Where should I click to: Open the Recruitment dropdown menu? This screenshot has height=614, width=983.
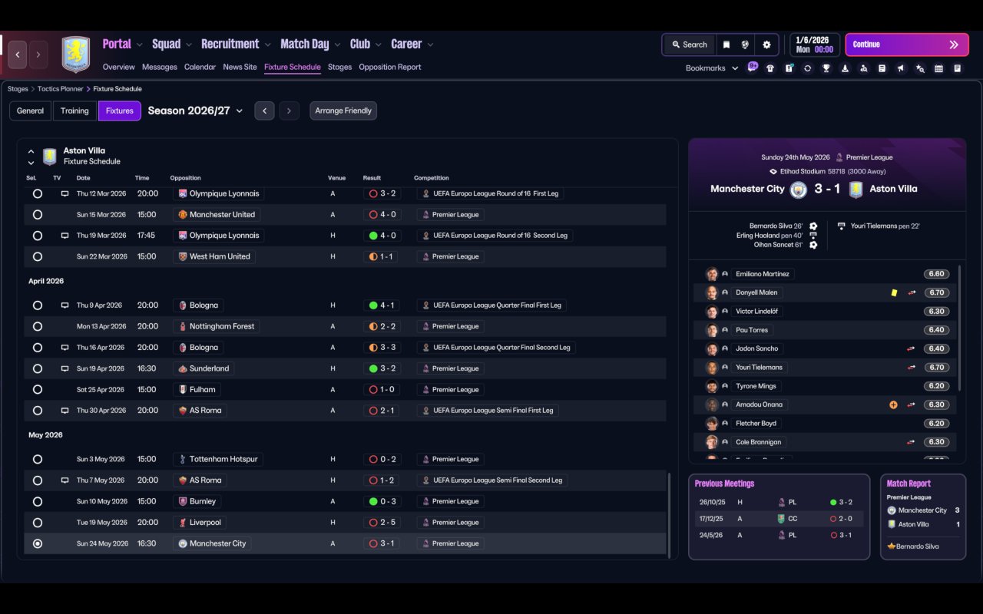(236, 45)
